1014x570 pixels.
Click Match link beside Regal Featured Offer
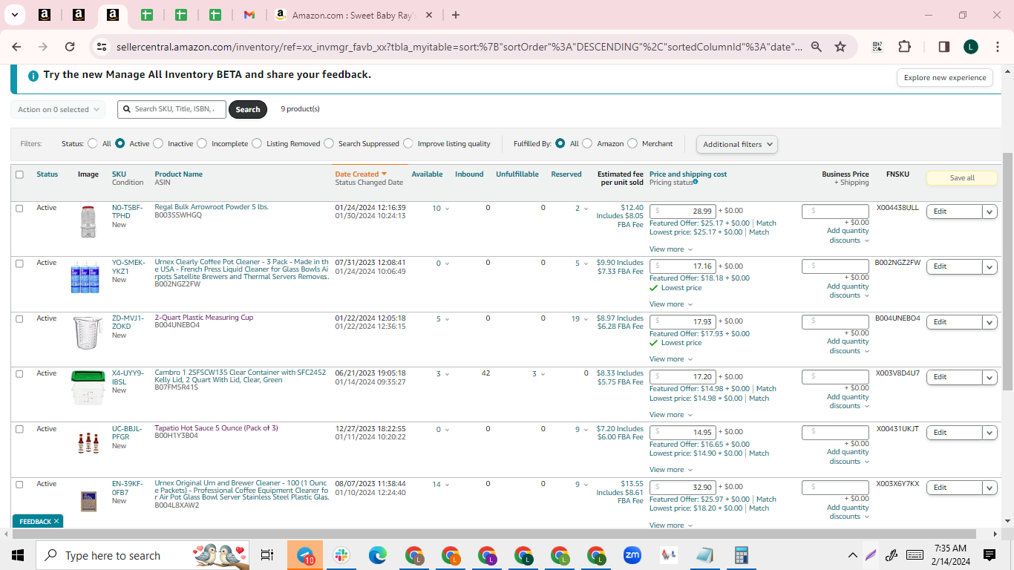coord(766,223)
